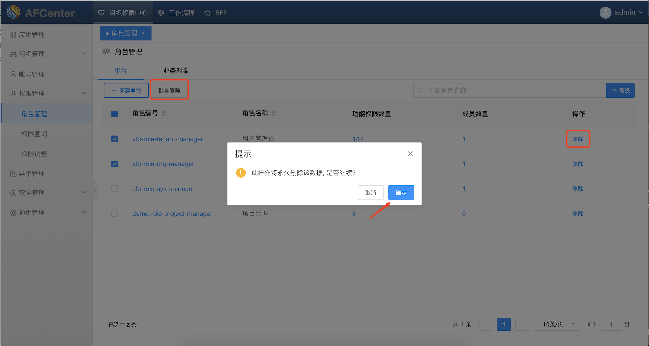The image size is (649, 346).
Task: Open the demo-role-project-manager role link
Action: click(x=172, y=214)
